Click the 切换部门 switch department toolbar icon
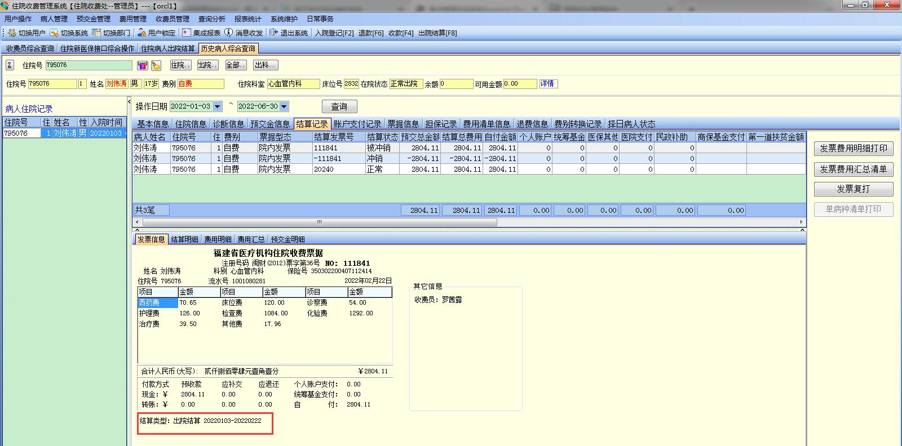 click(x=96, y=33)
